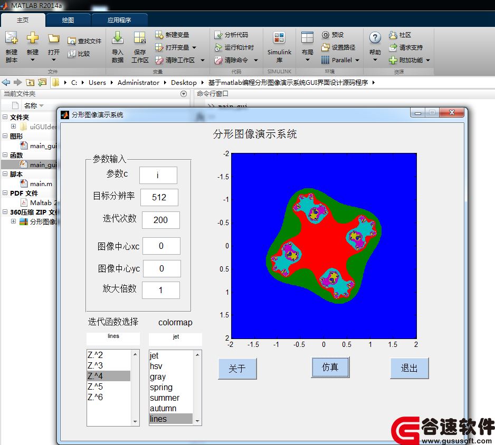Open the Clear Commands (清除命令) dropdown arrow
Image resolution: width=495 pixels, height=445 pixels.
(256, 60)
